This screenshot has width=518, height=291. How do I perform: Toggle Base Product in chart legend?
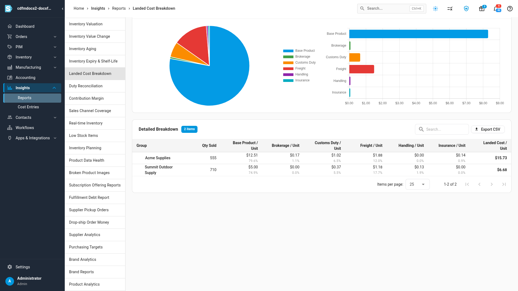point(299,51)
